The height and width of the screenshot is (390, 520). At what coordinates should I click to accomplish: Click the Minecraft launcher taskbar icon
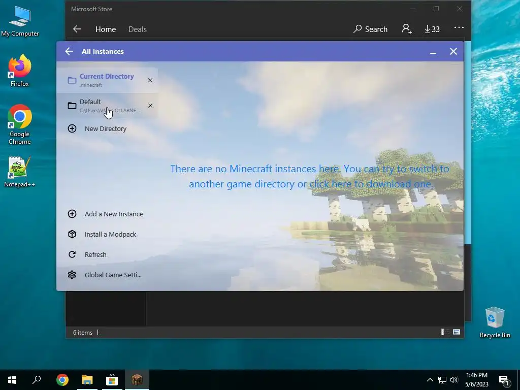click(137, 380)
